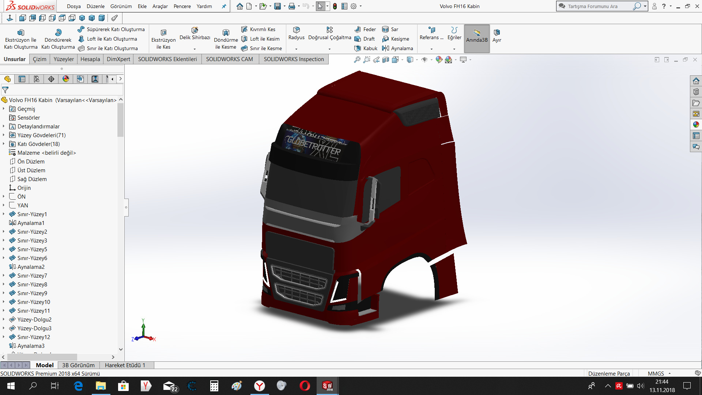Select Döndürme ile Kesme tool
The width and height of the screenshot is (702, 395).
[226, 39]
